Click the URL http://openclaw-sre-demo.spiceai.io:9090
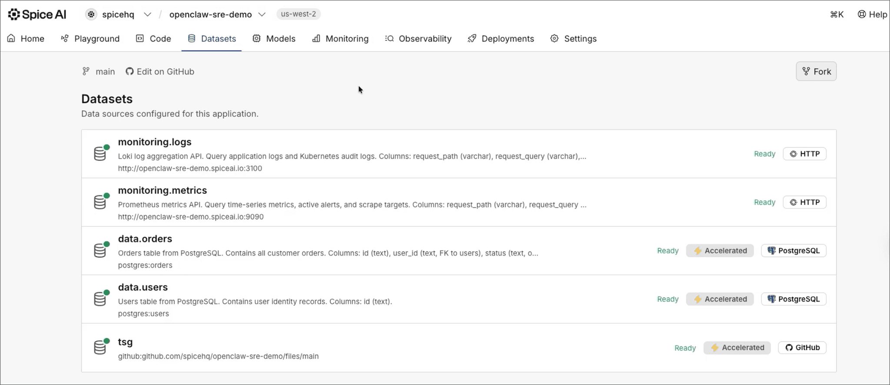Screen dimensions: 890x385 click(191, 217)
